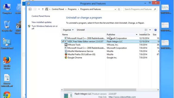
Task: Open Mozilla Firefox desktop shortcut
Action: [7, 63]
